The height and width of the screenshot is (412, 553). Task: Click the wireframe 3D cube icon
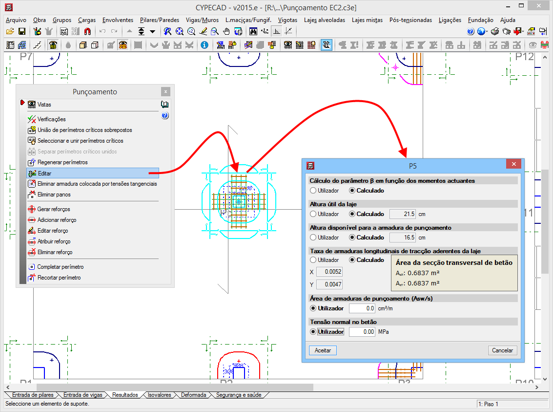tap(95, 45)
